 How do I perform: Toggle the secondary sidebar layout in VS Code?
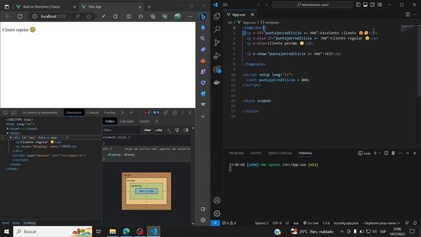pyautogui.click(x=372, y=5)
